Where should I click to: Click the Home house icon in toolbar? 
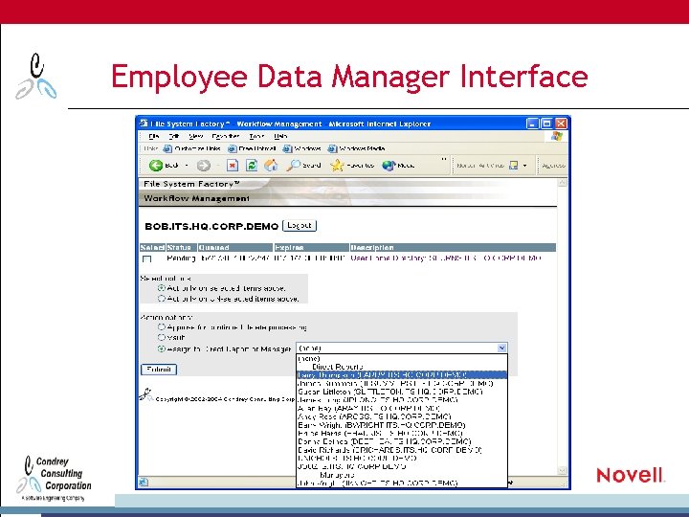tap(271, 166)
